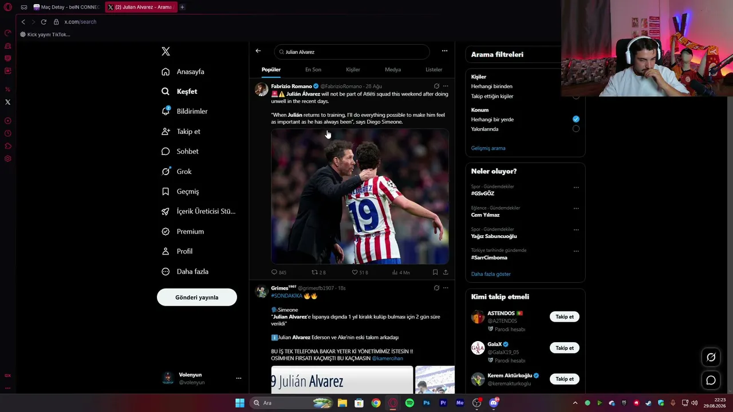Open Grimes profile avatar

pyautogui.click(x=261, y=291)
